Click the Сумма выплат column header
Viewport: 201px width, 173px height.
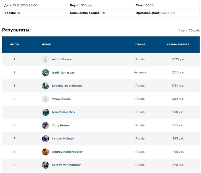point(178,45)
